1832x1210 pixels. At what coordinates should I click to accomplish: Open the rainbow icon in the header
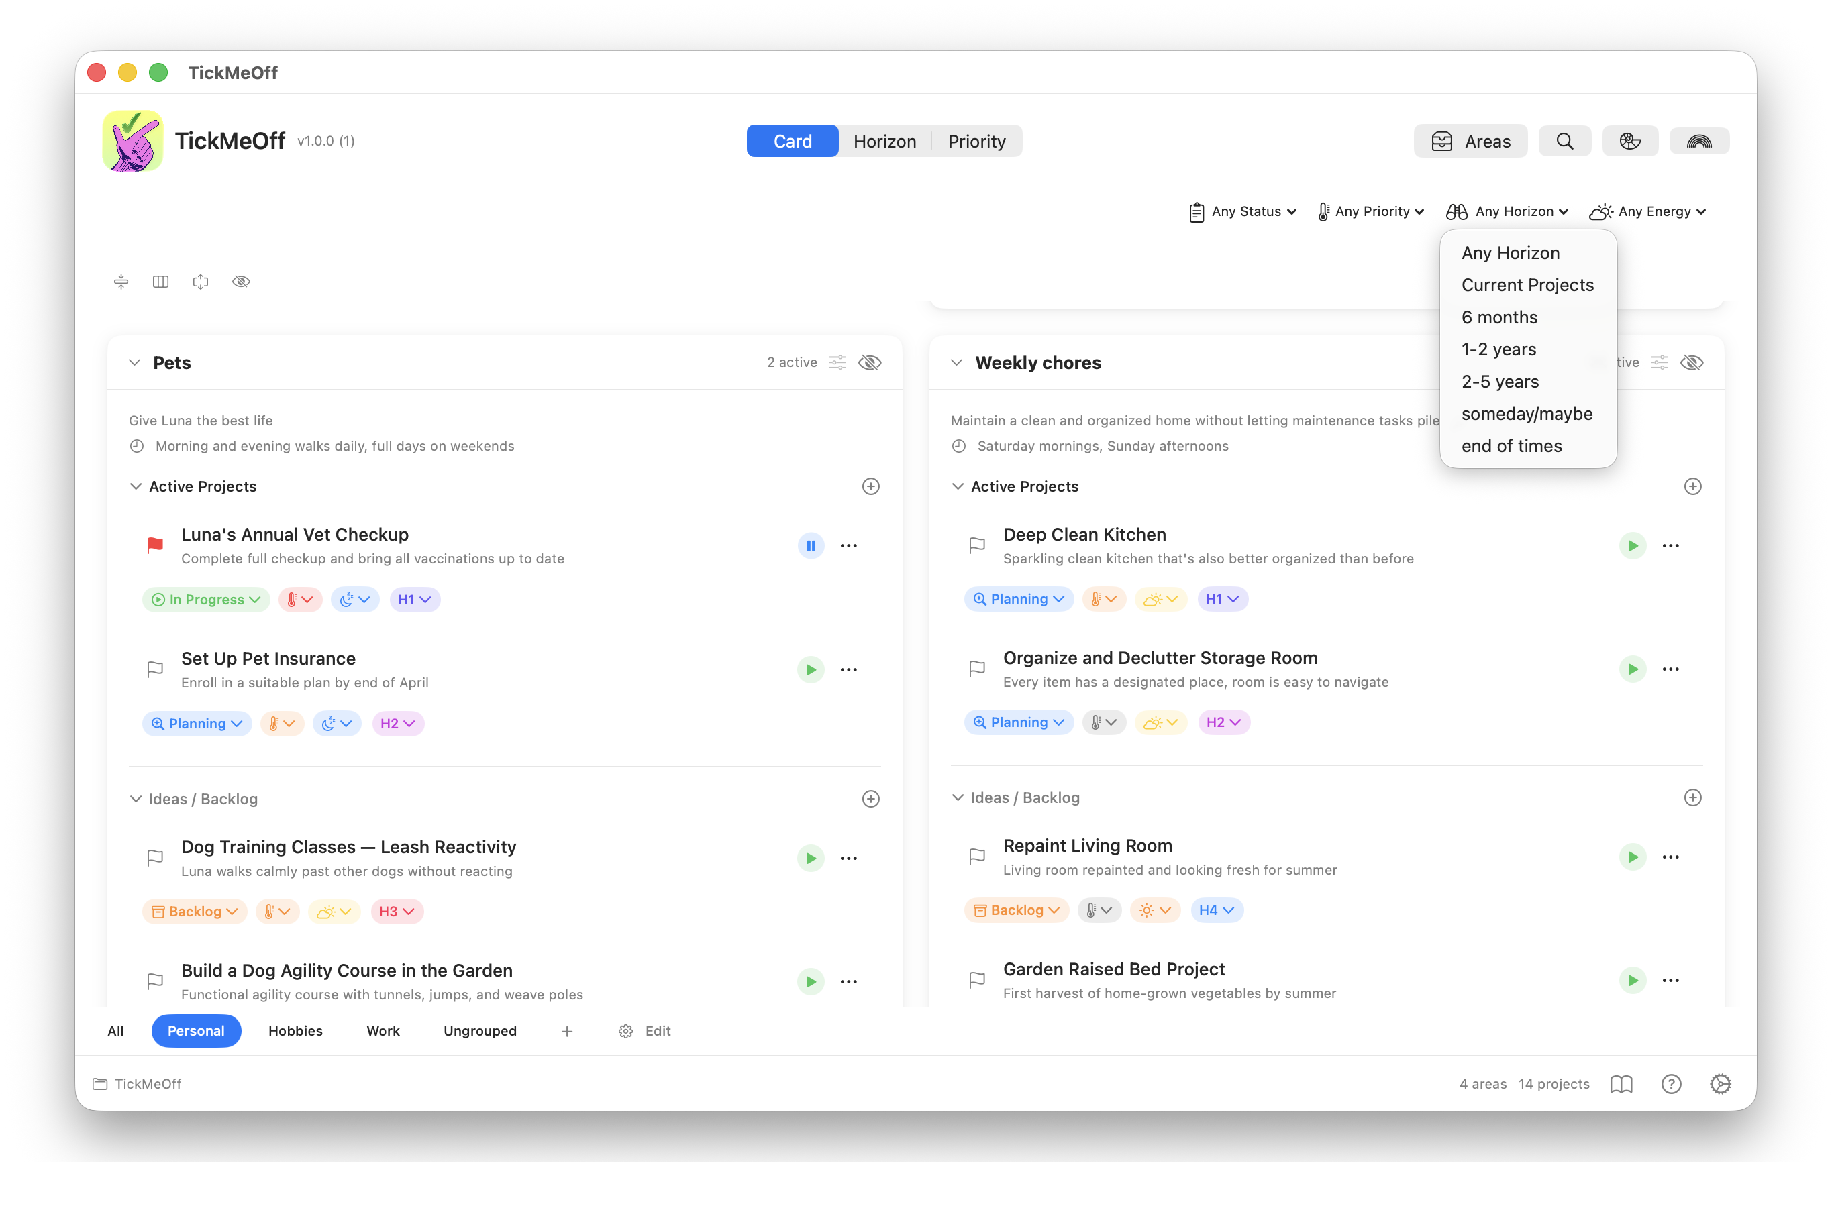coord(1698,142)
